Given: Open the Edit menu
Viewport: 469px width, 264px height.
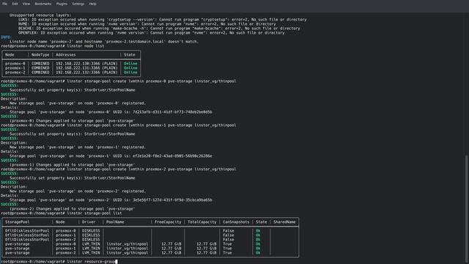Looking at the screenshot, I should (15, 4).
